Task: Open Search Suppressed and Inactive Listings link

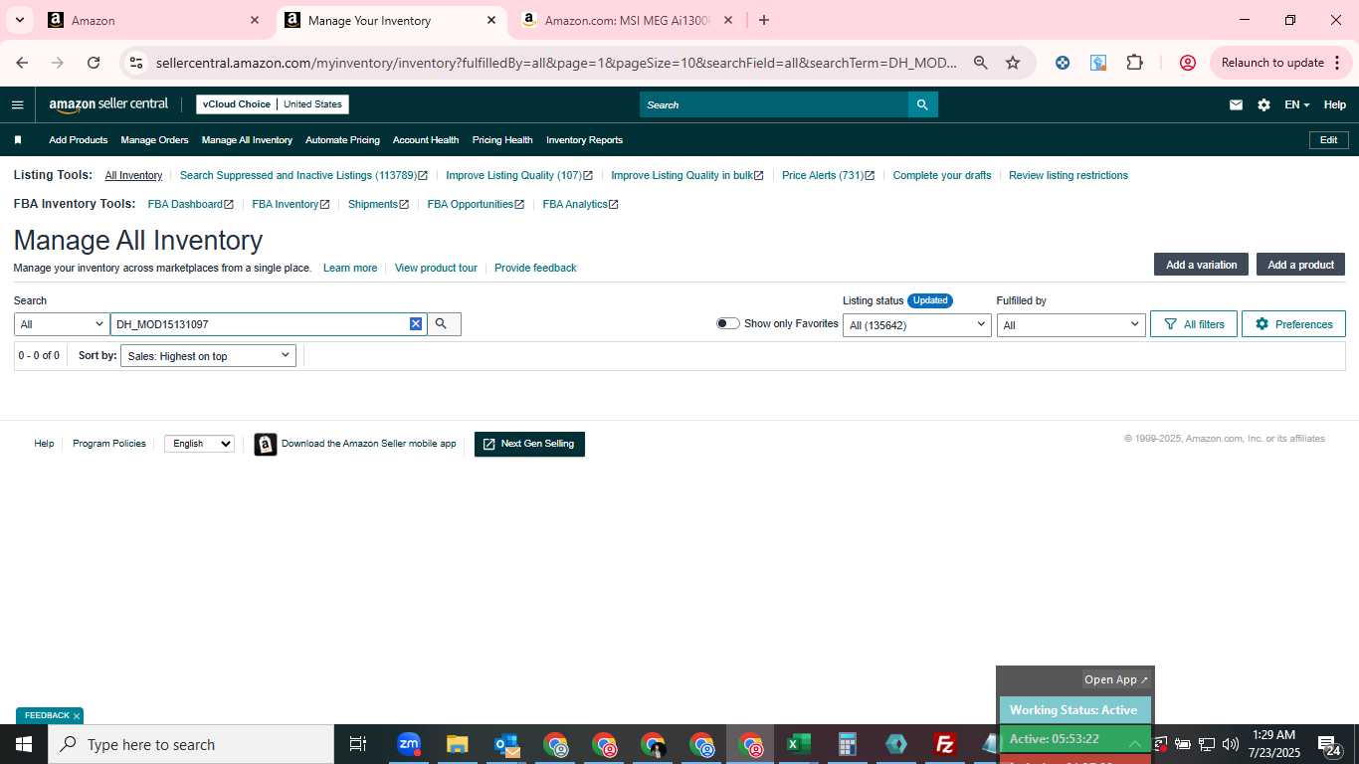Action: pos(303,175)
